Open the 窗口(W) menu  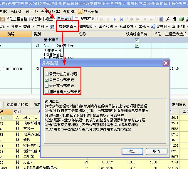point(32,11)
